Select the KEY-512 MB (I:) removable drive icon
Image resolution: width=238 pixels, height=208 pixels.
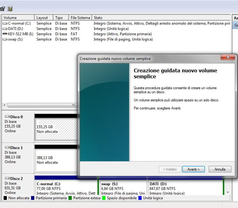point(5,34)
